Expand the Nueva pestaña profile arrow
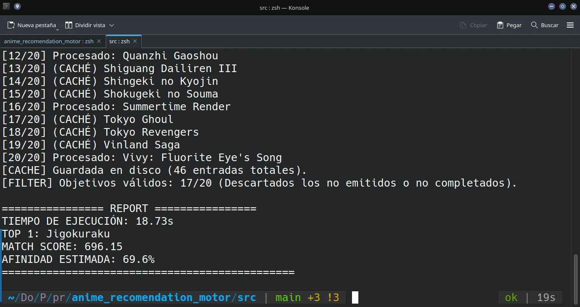This screenshot has width=580, height=307. click(57, 28)
